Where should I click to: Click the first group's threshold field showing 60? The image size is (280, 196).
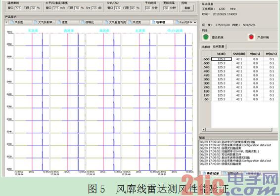tap(33, 8)
